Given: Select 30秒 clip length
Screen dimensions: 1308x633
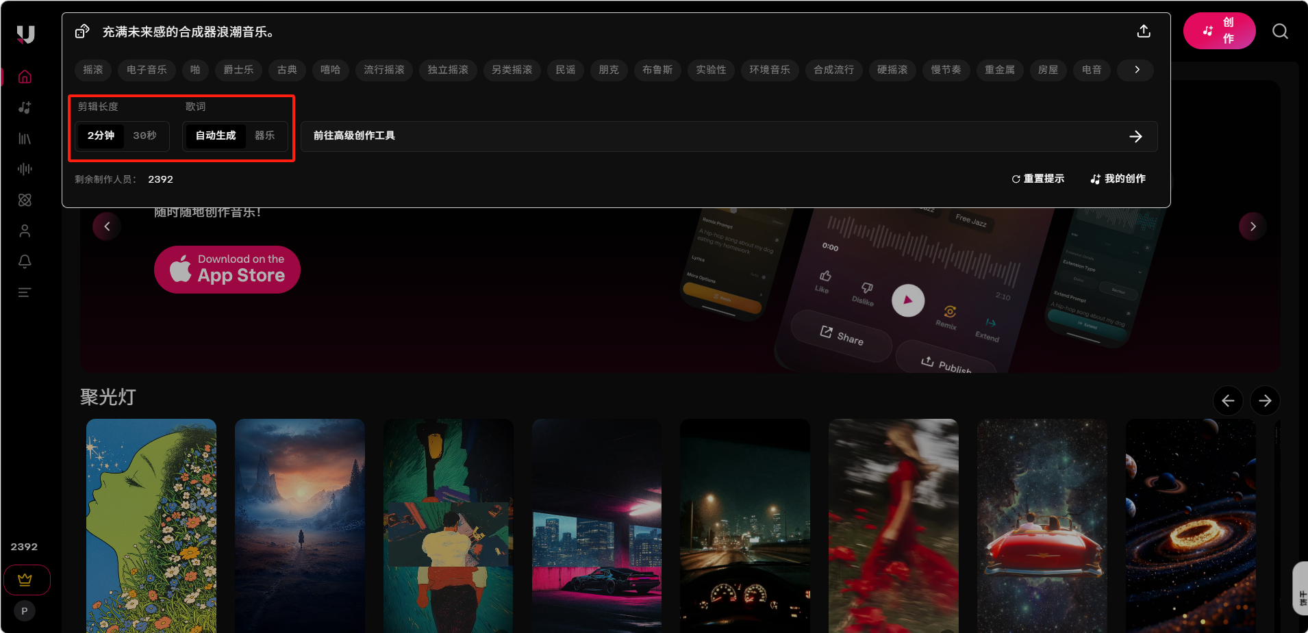Looking at the screenshot, I should pos(144,135).
